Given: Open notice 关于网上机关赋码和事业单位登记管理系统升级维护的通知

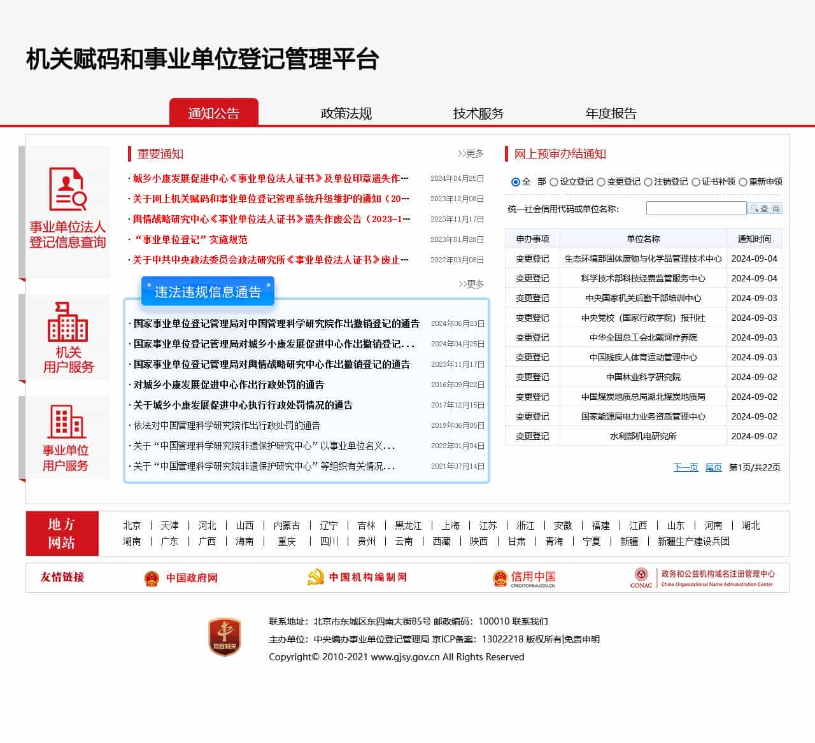Looking at the screenshot, I should point(271,199).
